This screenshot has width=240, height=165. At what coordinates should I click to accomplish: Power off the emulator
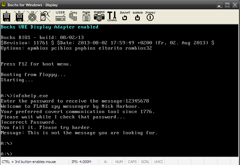pos(150,16)
